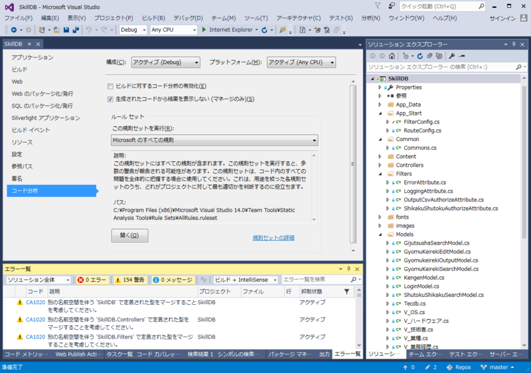
Task: Open the デバッグ(D) menu
Action: point(188,18)
